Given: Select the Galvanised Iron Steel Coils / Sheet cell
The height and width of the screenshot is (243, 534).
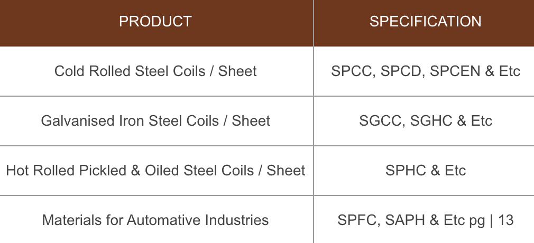Looking at the screenshot, I should point(155,121).
